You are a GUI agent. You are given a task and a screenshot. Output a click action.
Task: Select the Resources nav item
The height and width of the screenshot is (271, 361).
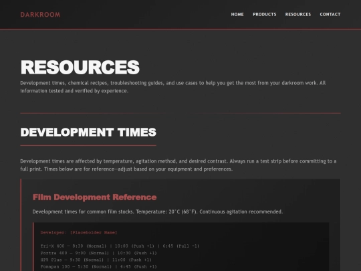tap(298, 14)
